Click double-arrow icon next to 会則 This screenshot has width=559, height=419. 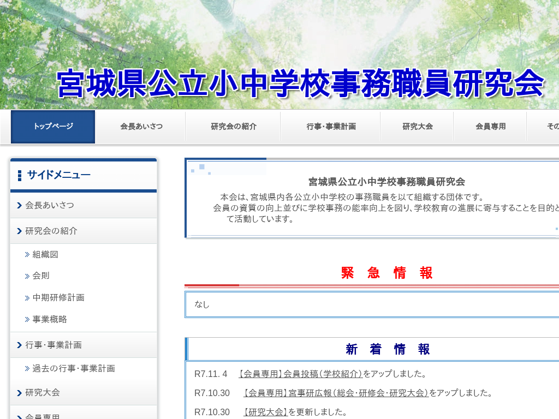(x=27, y=276)
